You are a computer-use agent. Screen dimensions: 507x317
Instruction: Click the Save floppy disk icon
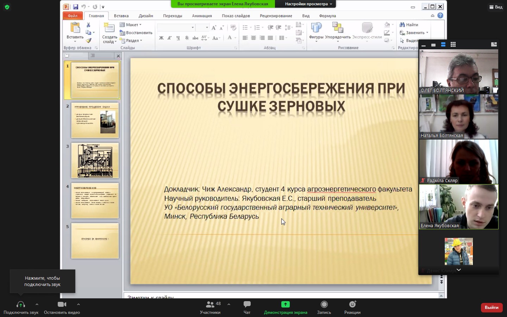tap(75, 7)
